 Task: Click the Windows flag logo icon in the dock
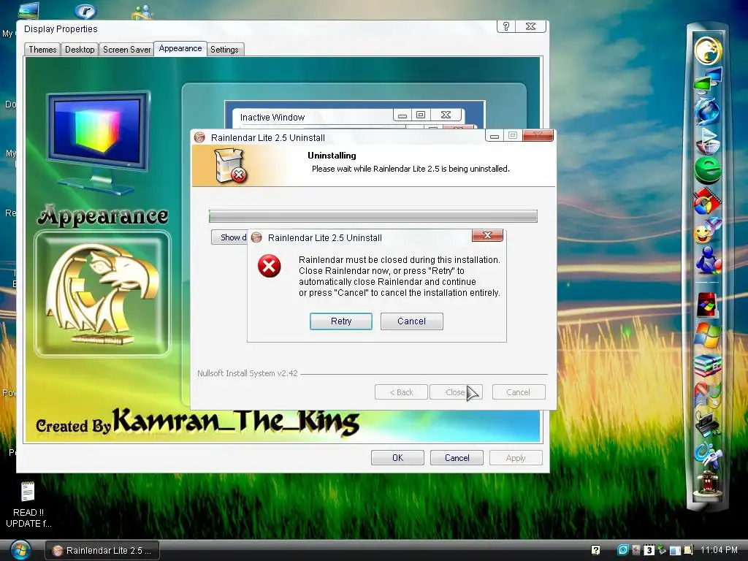coord(707,335)
